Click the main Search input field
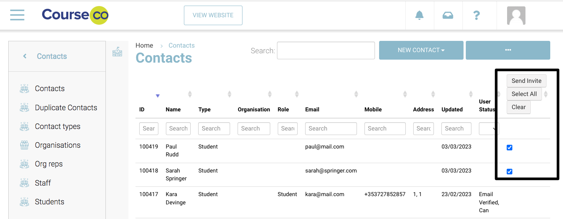Screen dimensions: 563x219 (326, 50)
